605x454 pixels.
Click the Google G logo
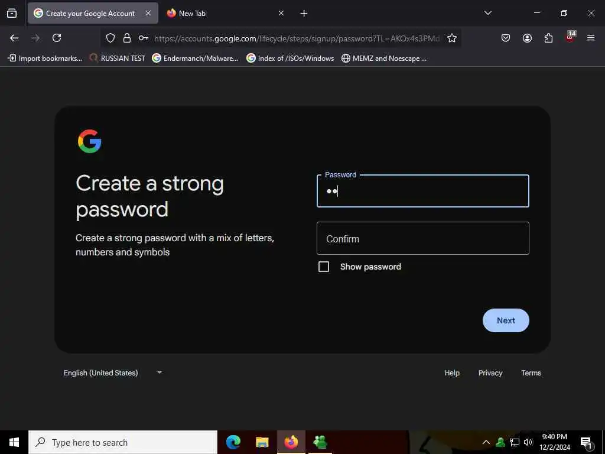point(90,141)
